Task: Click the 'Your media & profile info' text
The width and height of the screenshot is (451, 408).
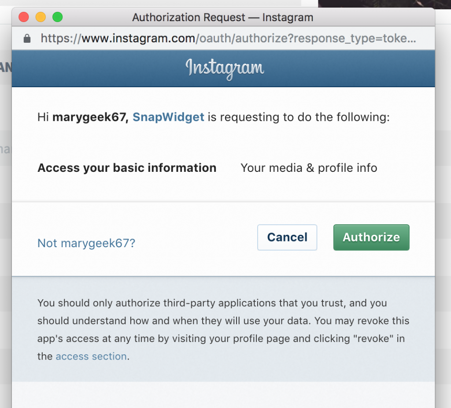Action: coord(309,168)
